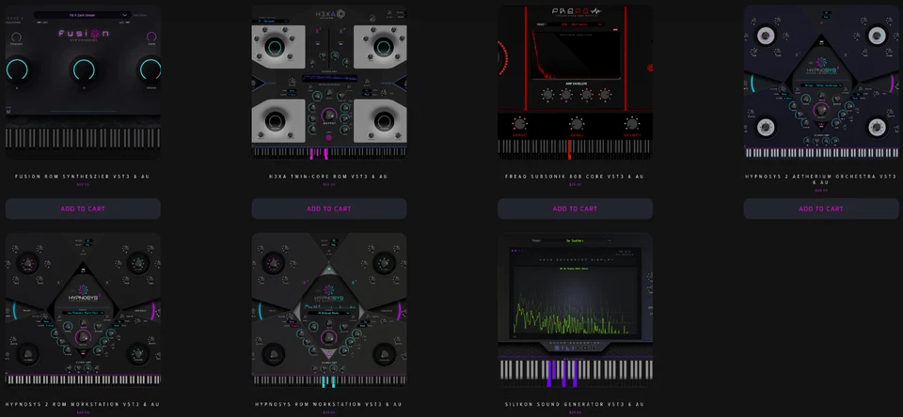This screenshot has width=903, height=417.
Task: Open the Freaq Subsonik 808 product image
Action: (x=575, y=83)
